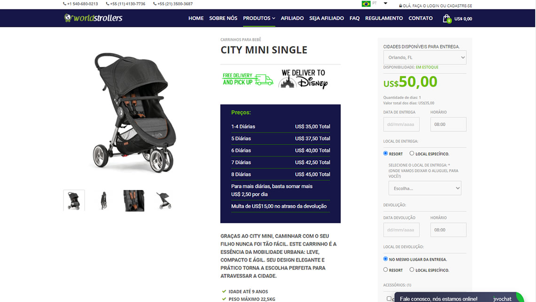Choose Local Específico for delivery
This screenshot has width=536, height=302.
click(411, 153)
